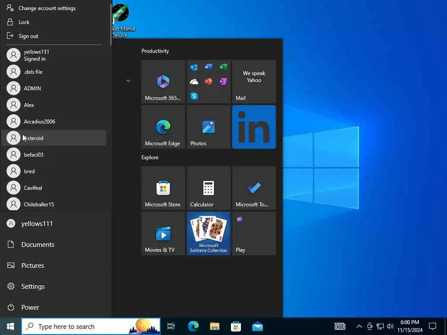Open File Explorer from the taskbar
This screenshot has width=447, height=335.
[215, 326]
